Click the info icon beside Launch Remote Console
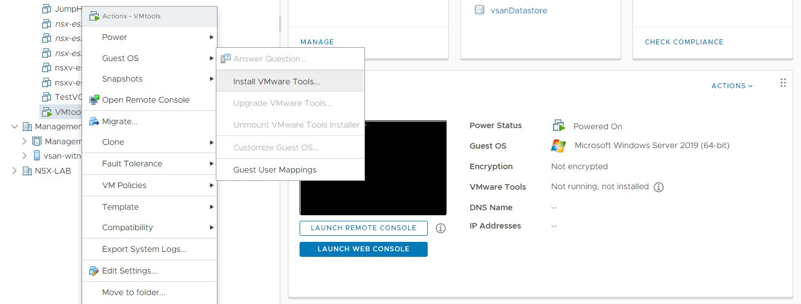801x304 pixels. click(440, 228)
